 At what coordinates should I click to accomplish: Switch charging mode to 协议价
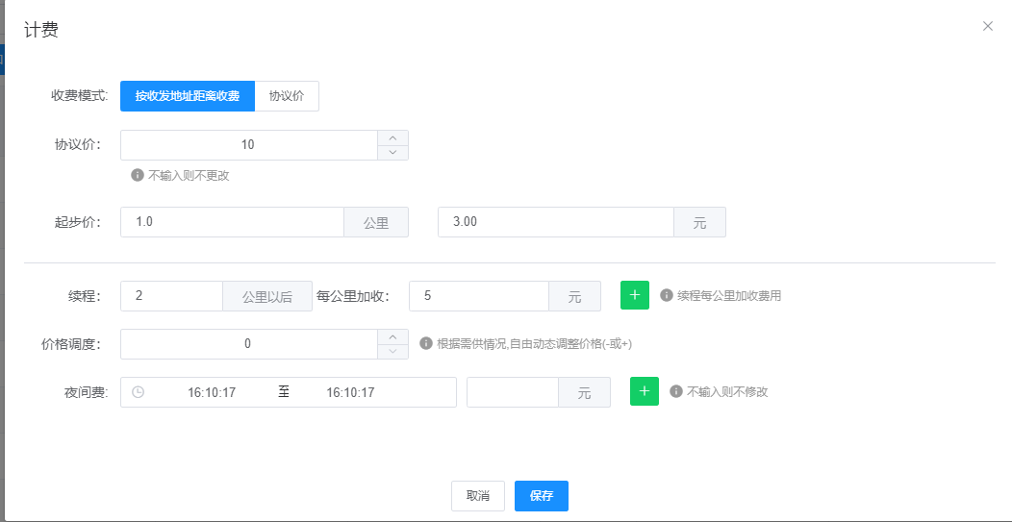coord(287,96)
